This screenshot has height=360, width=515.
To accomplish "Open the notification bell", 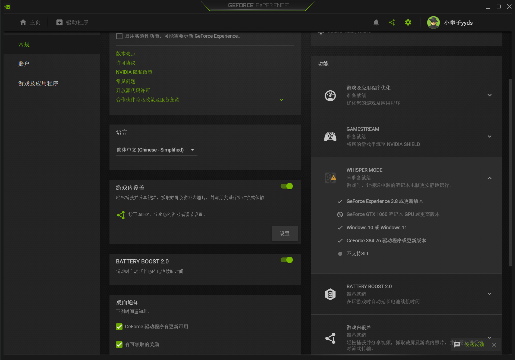I will [376, 23].
